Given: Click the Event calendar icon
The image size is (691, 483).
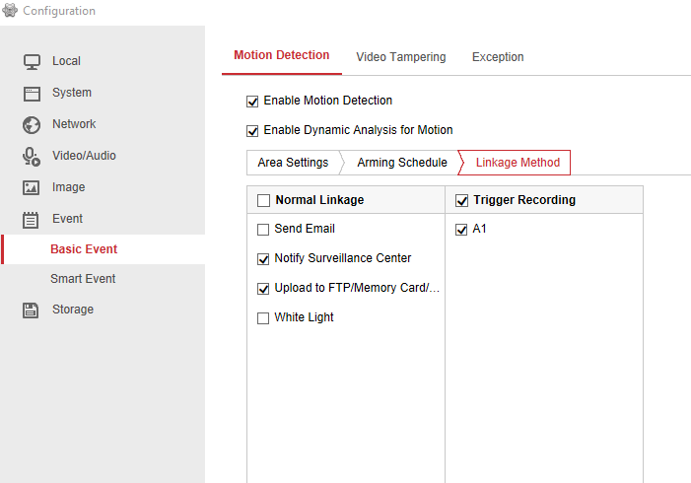Looking at the screenshot, I should (x=32, y=219).
